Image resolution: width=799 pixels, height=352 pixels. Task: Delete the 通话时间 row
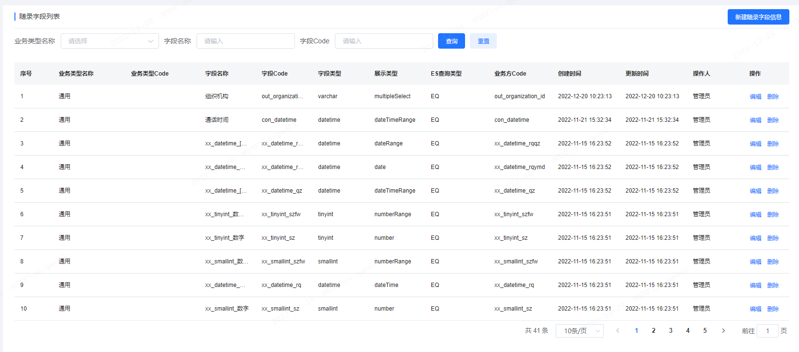click(x=772, y=120)
